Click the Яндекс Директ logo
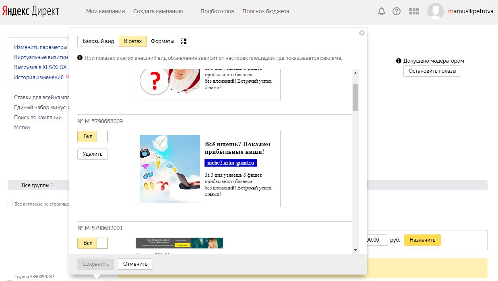 (31, 11)
